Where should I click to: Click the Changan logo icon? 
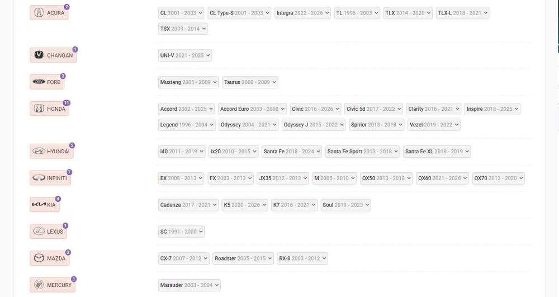click(39, 55)
